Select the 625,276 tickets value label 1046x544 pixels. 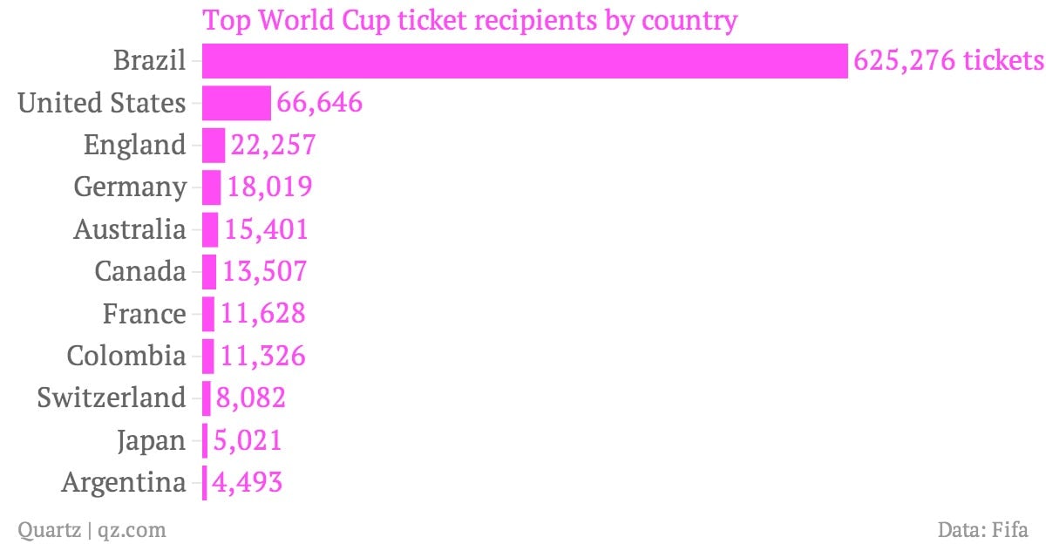pos(948,61)
